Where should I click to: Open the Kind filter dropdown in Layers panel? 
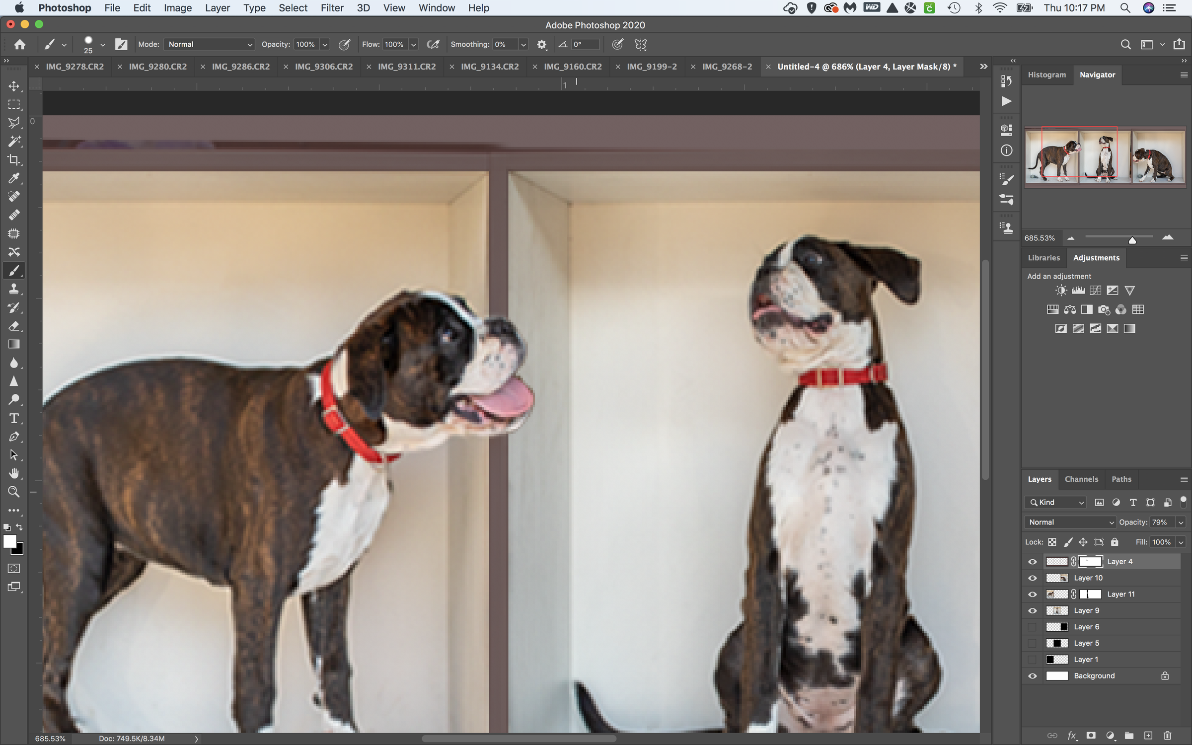pos(1055,502)
